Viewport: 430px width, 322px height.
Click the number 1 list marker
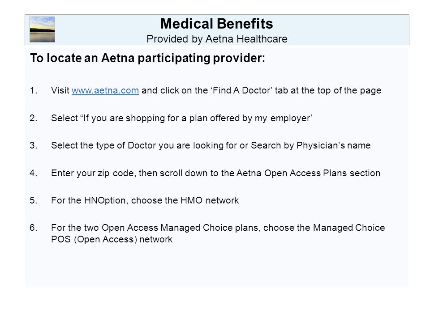(x=34, y=90)
